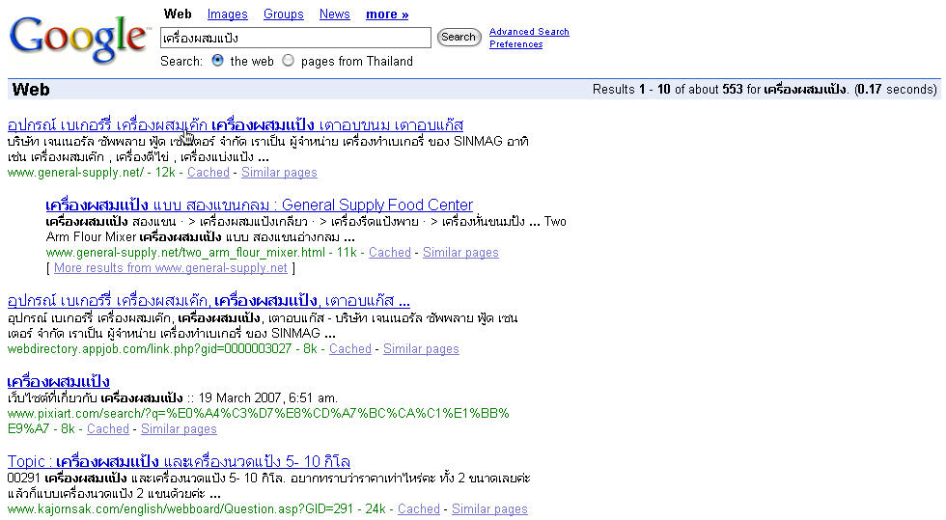Open Similar pages for webdirectory.appjob.com result
This screenshot has height=520, width=946.
[421, 348]
